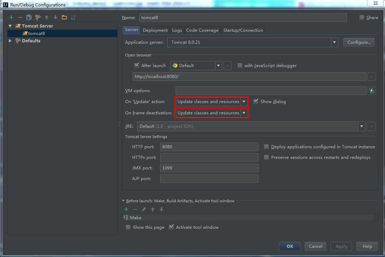The image size is (385, 257).
Task: Move before-launch task up arrow
Action: (x=153, y=209)
